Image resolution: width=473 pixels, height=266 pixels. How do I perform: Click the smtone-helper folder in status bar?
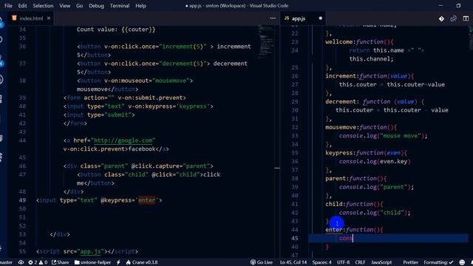pyautogui.click(x=93, y=262)
